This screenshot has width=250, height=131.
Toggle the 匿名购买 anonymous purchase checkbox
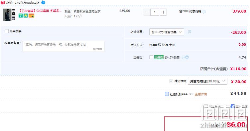(x=233, y=106)
